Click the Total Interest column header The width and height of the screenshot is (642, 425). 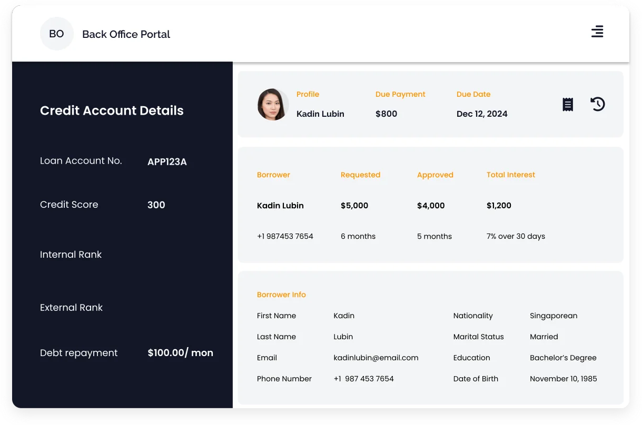511,175
